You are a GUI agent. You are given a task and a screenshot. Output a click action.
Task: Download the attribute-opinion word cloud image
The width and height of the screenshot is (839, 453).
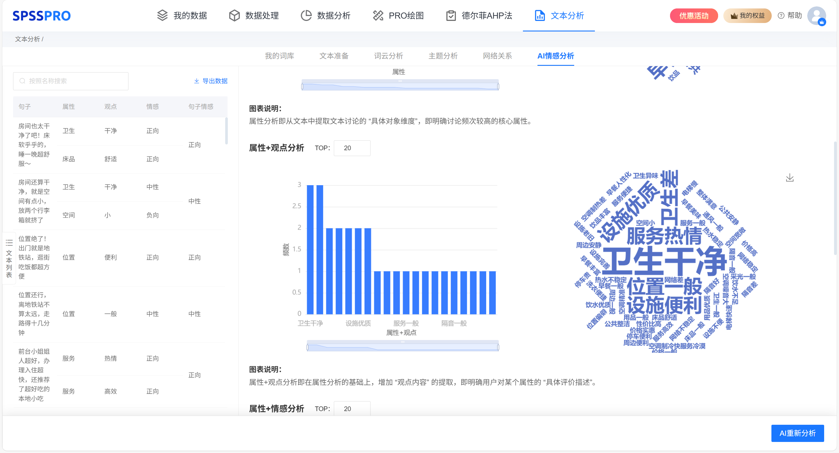point(789,178)
